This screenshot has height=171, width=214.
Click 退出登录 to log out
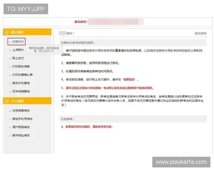200,33
